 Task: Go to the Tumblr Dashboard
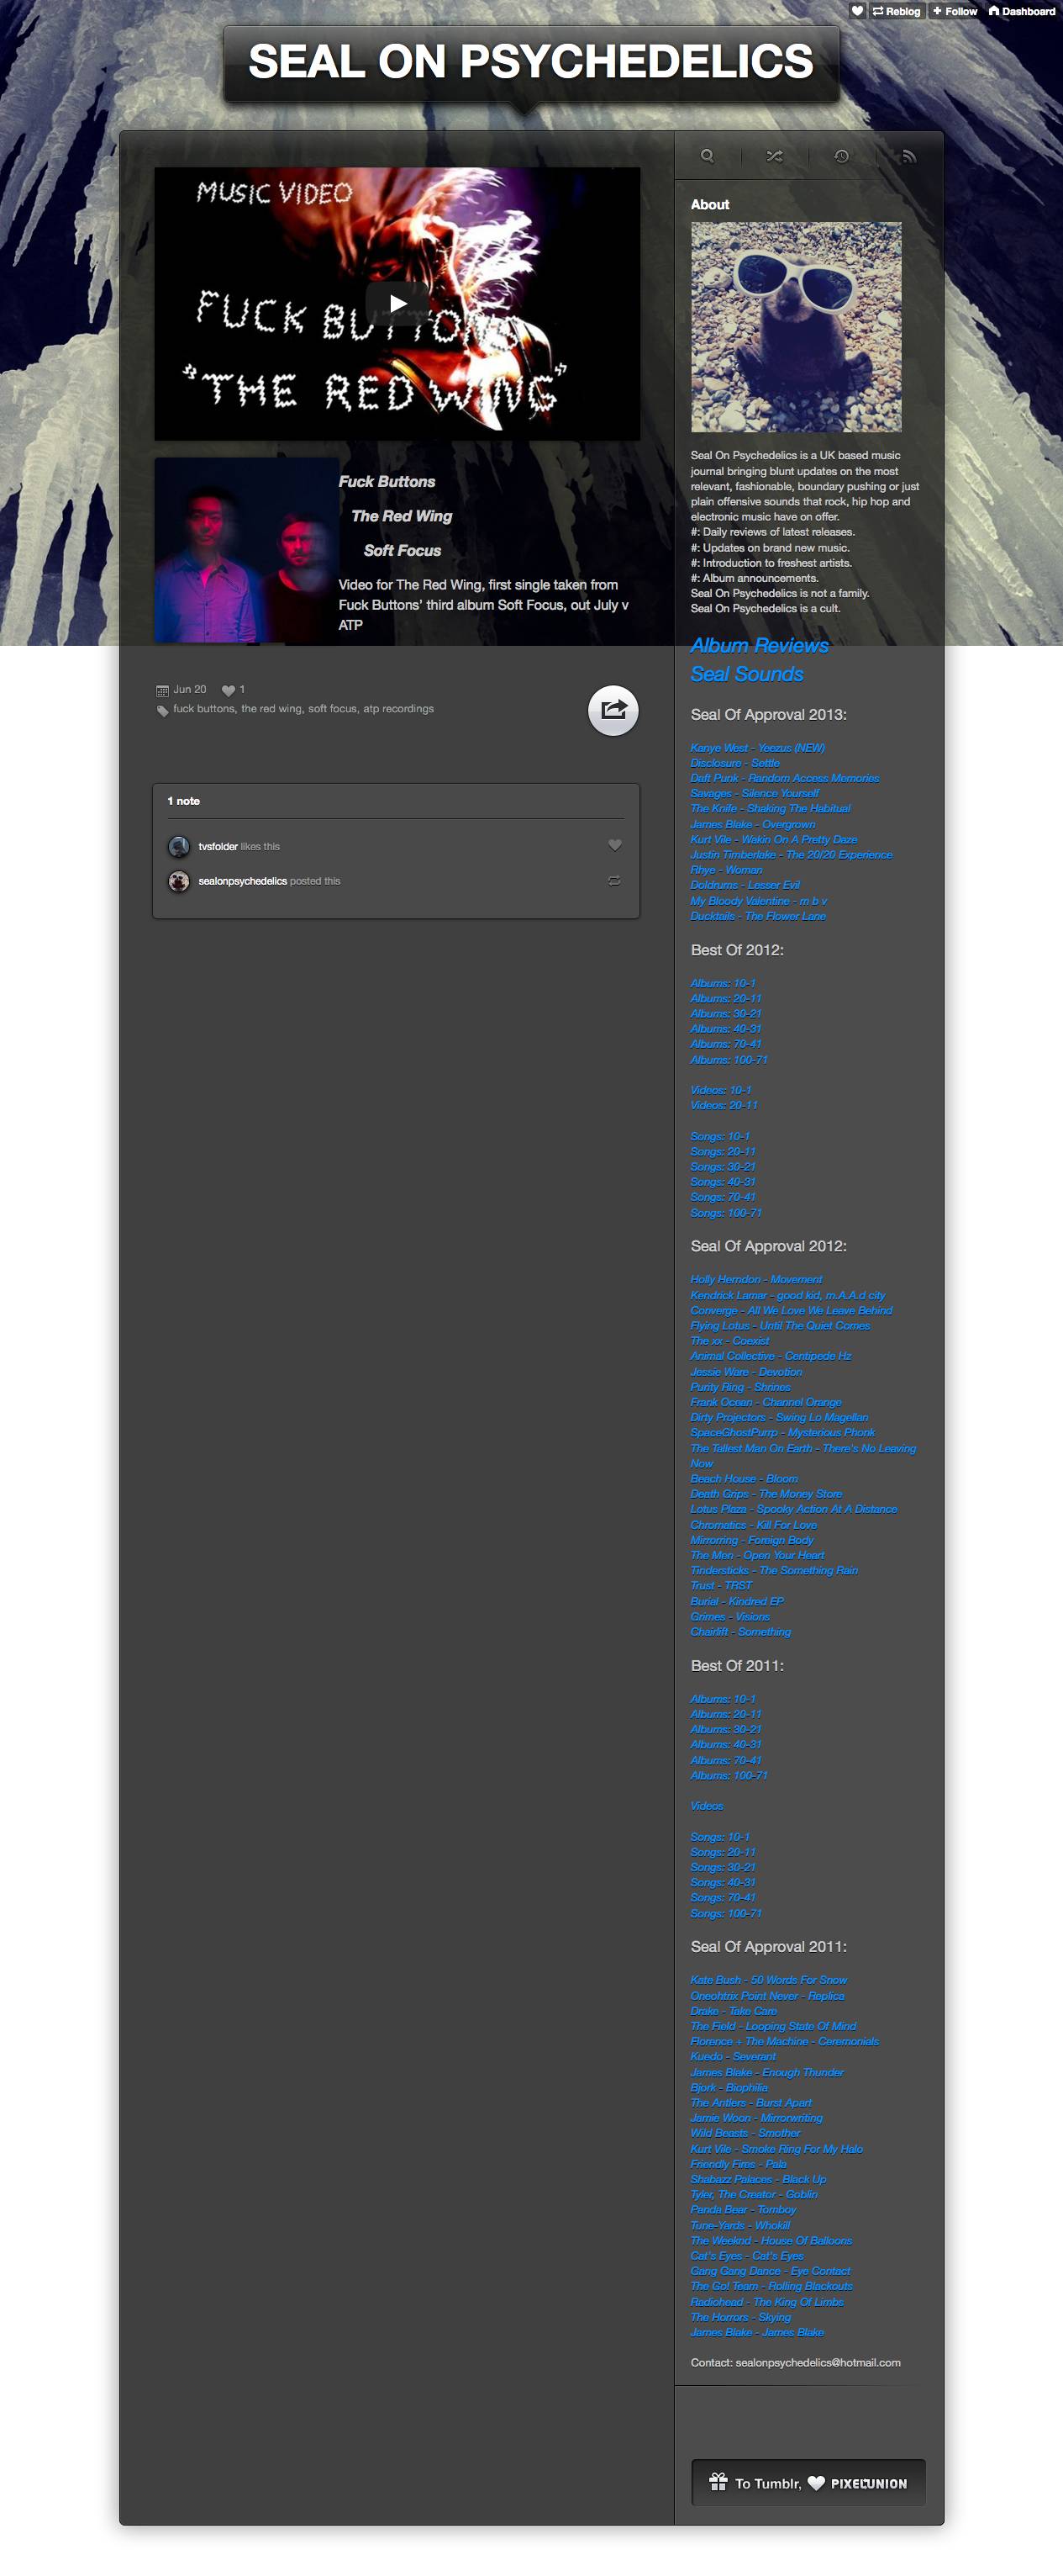1022,11
